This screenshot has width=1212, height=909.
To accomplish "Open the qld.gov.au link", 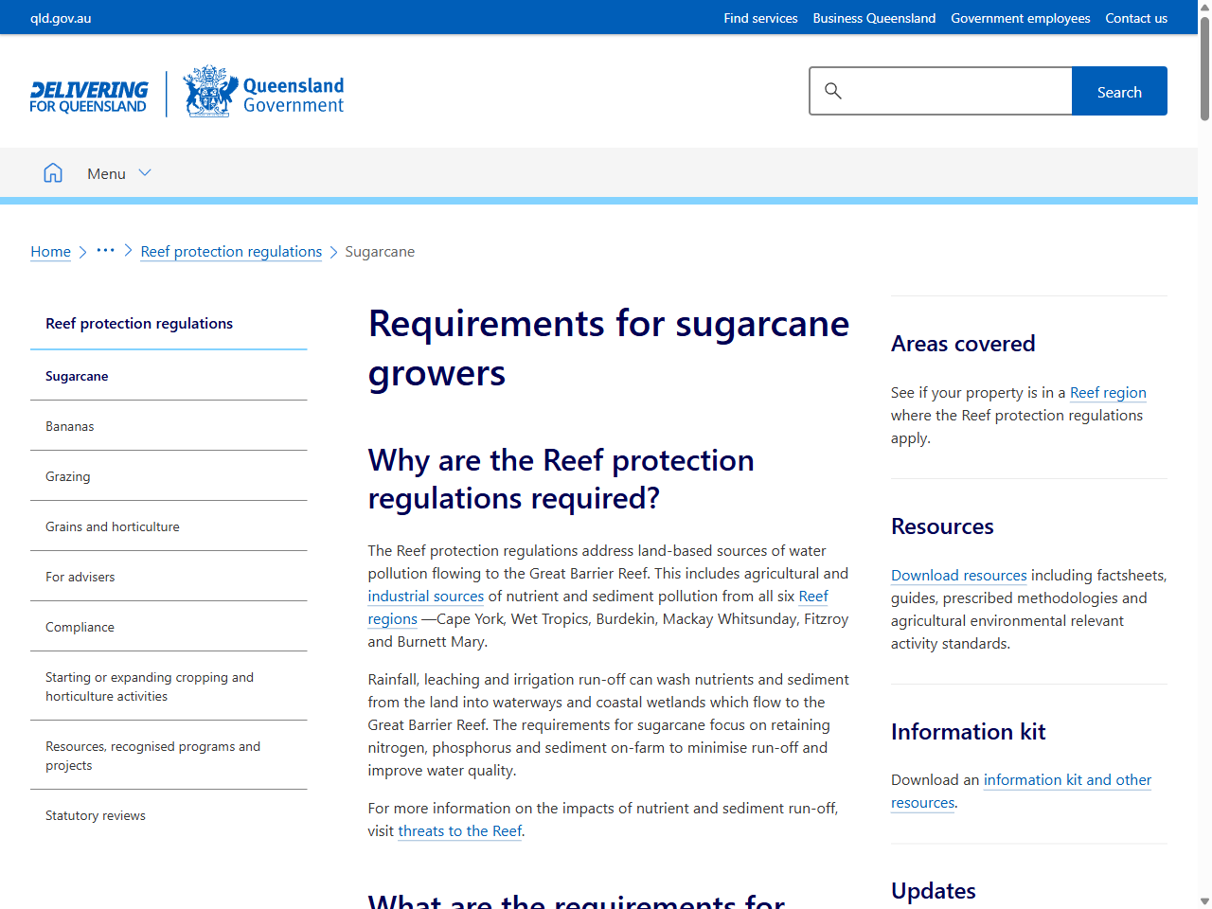I will point(60,17).
